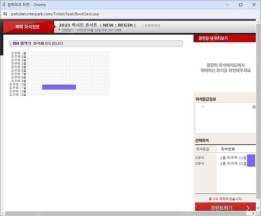Click the concert title 2025 박서진 콘서트

[x=97, y=25]
